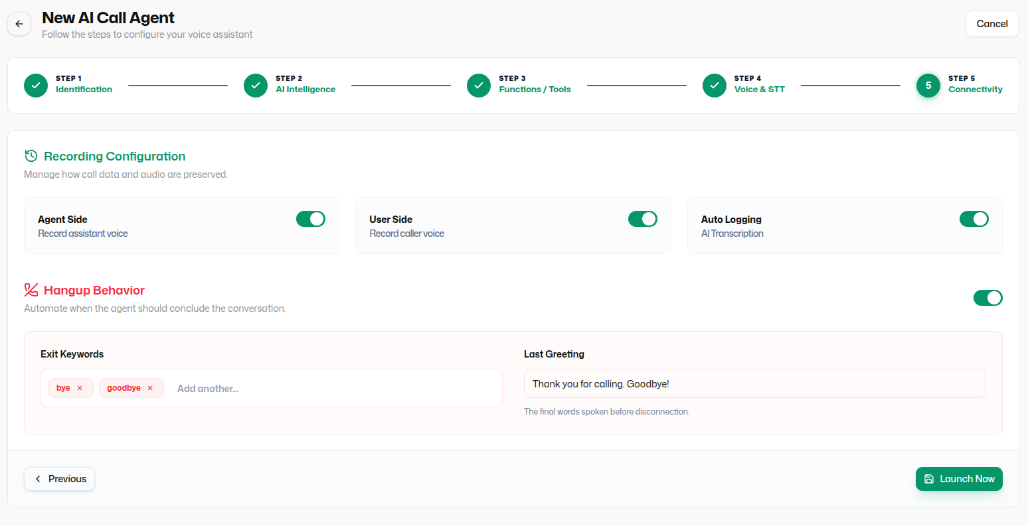Click the "goodbye" keyword text
Screen dimensions: 1028x526
click(x=124, y=388)
